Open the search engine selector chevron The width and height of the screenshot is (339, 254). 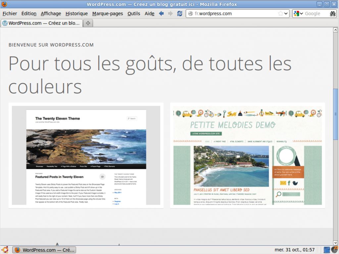302,14
